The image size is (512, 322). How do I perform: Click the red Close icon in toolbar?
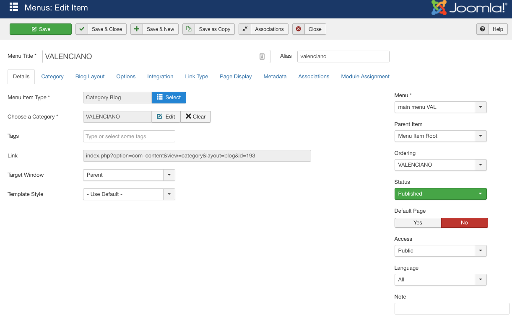pos(299,29)
